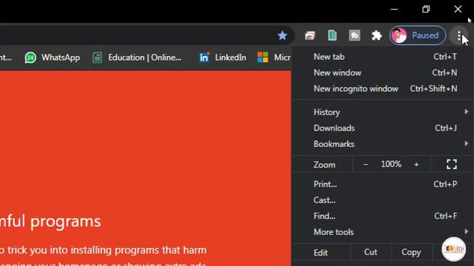
Task: Select Find from the menu
Action: pos(382,216)
